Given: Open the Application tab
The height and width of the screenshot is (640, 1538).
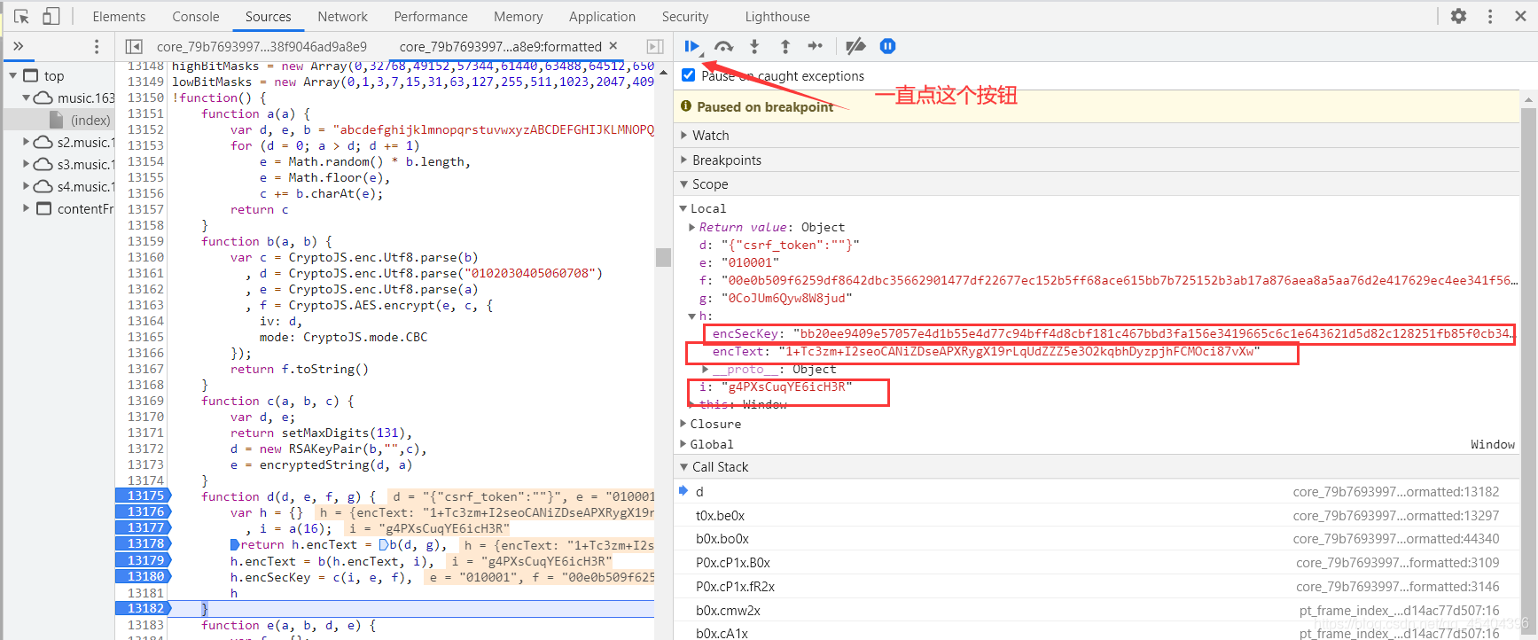Looking at the screenshot, I should [x=603, y=16].
